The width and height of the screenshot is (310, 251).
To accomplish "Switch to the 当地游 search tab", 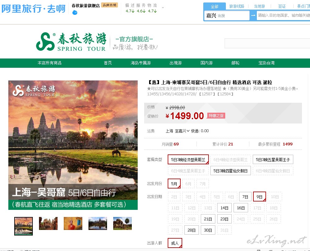I will pyautogui.click(x=259, y=6).
